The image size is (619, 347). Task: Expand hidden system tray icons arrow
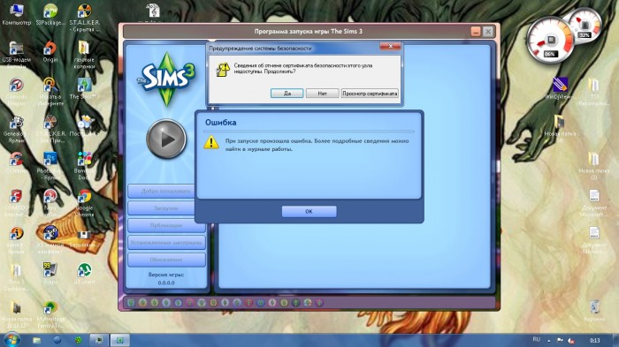click(549, 340)
